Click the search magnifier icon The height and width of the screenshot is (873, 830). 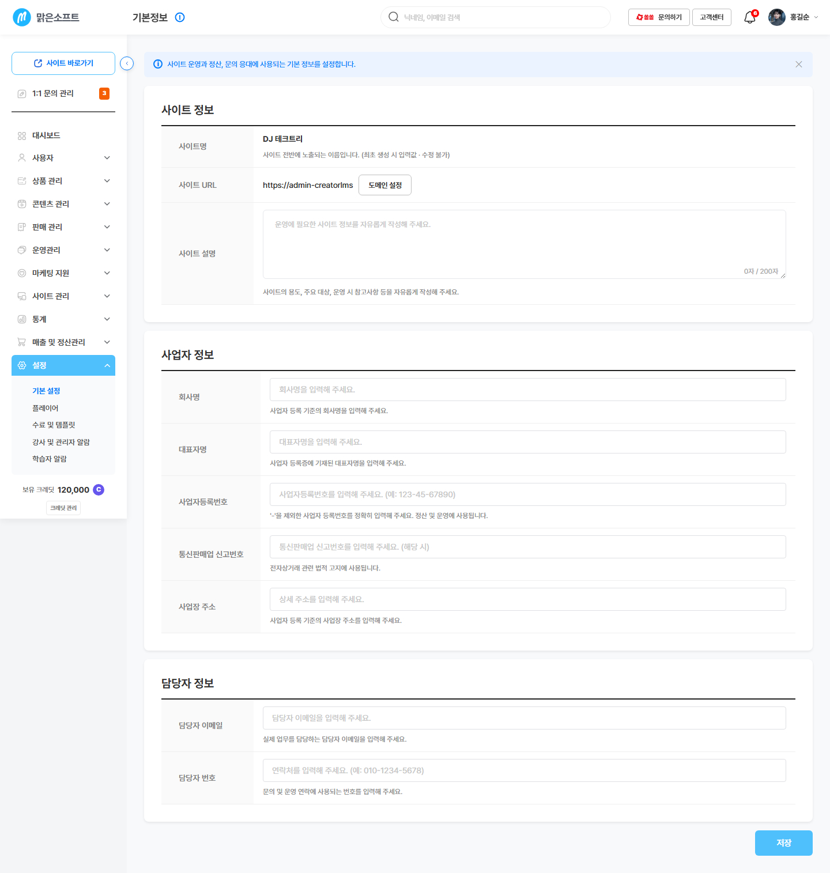[x=394, y=17]
